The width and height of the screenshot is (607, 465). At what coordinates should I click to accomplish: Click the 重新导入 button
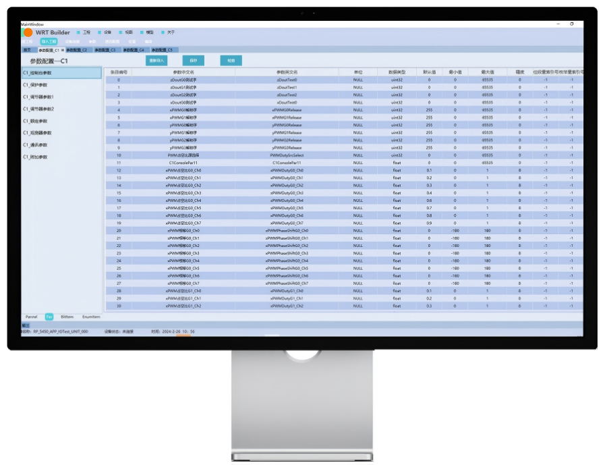coord(156,61)
